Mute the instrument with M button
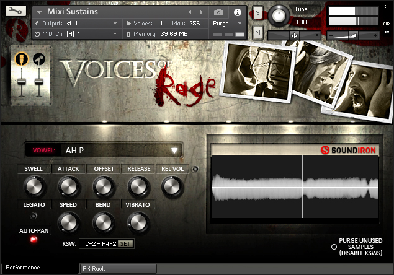Screen dimensions: 394x275 click(x=257, y=32)
